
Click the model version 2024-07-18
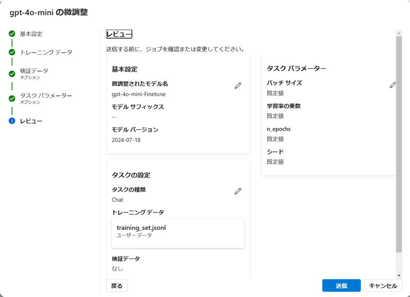[126, 140]
